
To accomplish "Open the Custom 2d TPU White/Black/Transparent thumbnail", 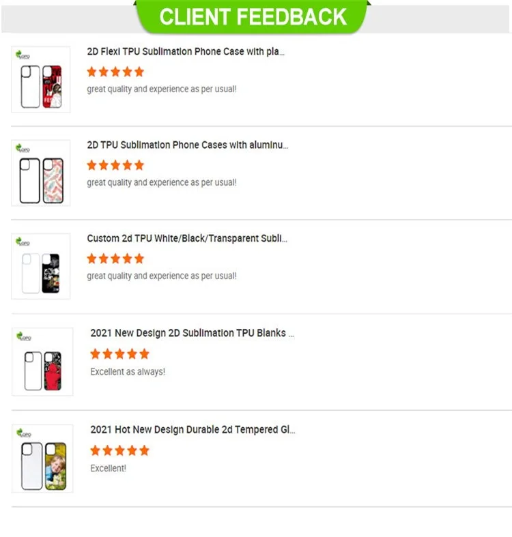I will (41, 267).
